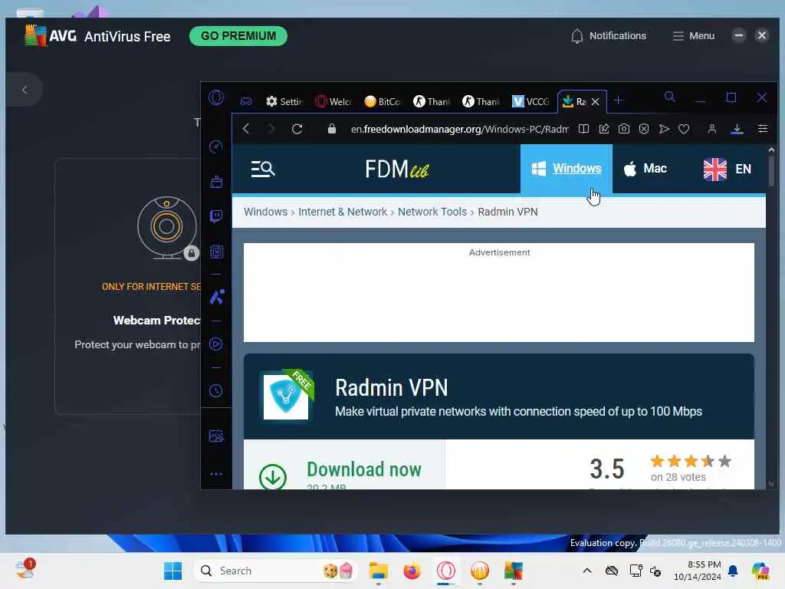Open the profile account icon
The image size is (785, 589).
point(711,129)
